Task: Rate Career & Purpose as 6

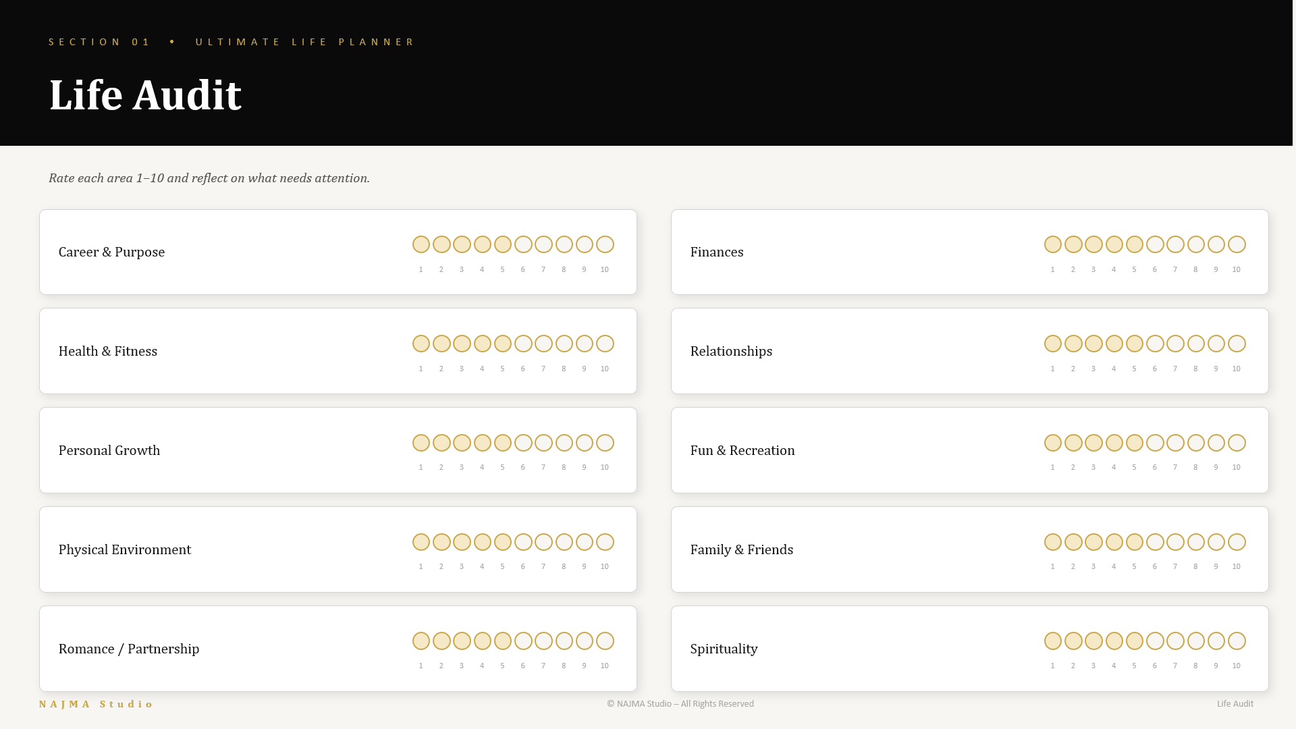Action: 523,244
